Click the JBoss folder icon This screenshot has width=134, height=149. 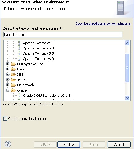tap(13, 80)
